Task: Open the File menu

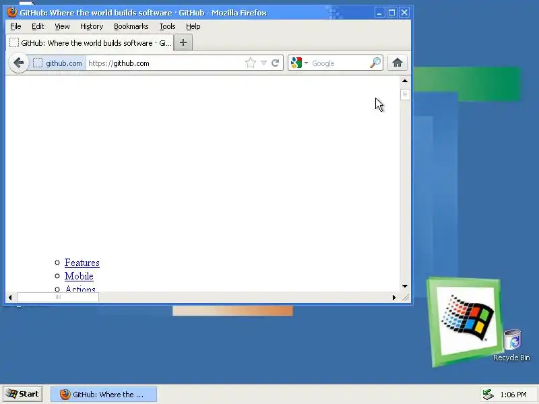Action: pos(15,26)
